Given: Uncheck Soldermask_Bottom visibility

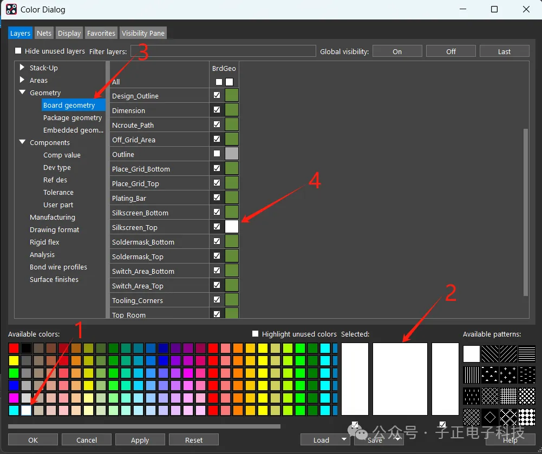Looking at the screenshot, I should pos(217,241).
